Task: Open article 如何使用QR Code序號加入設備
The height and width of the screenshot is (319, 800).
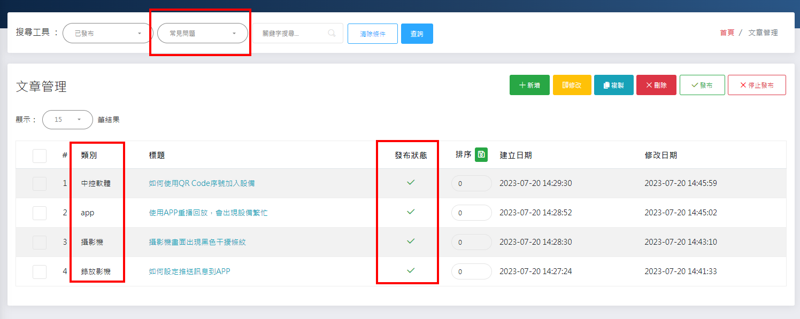Action: 202,183
